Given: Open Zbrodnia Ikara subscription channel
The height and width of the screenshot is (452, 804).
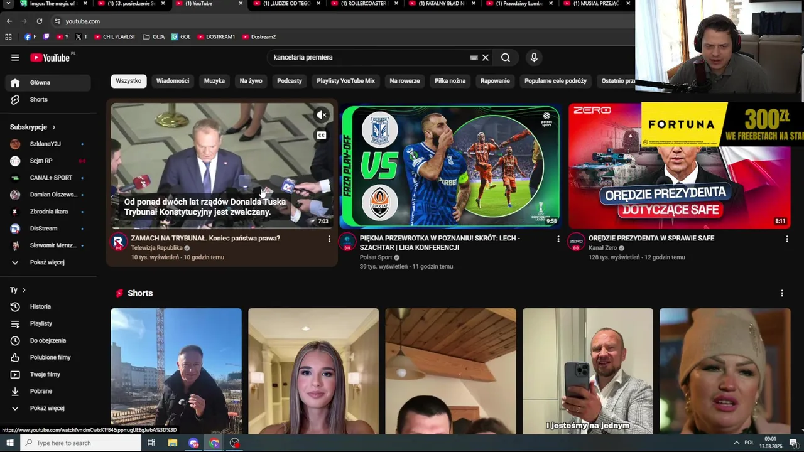Looking at the screenshot, I should [x=48, y=212].
